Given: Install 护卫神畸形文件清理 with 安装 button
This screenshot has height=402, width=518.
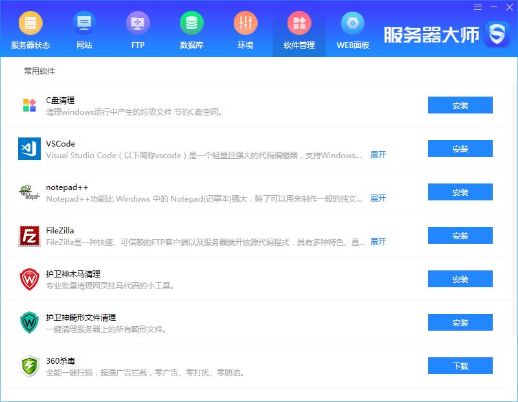Looking at the screenshot, I should 460,322.
